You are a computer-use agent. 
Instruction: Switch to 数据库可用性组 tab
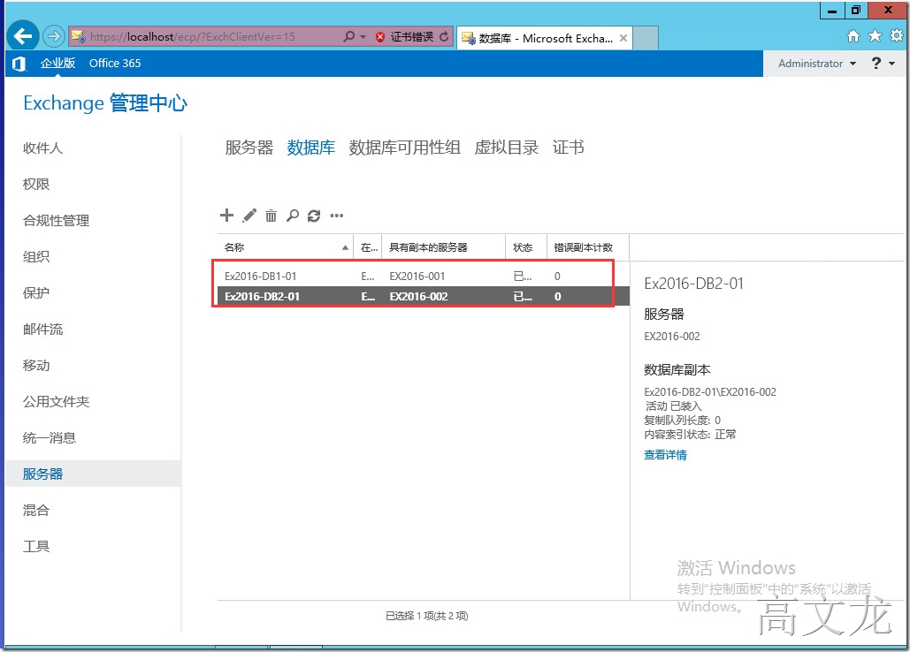(404, 148)
